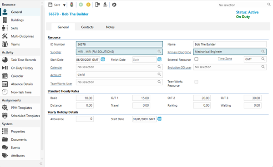Viewport: 273px width, 167px height.
Task: Click the O/T 3 rate field
Action: pyautogui.click(x=253, y=98)
